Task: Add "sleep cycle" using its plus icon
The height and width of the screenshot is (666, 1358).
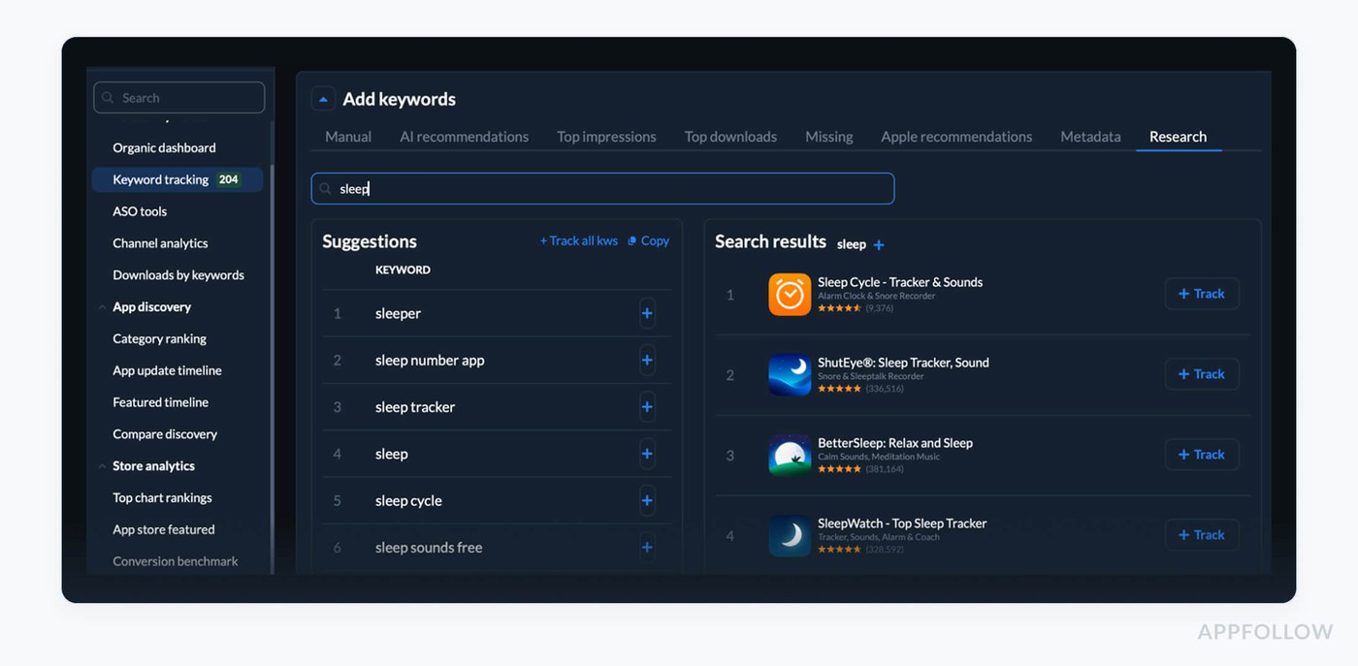Action: tap(647, 500)
